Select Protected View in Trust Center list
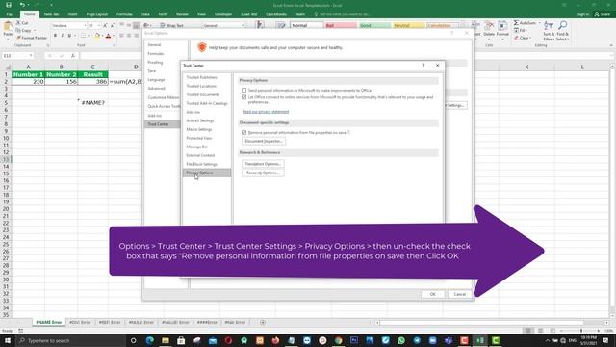The height and width of the screenshot is (347, 616). (x=199, y=138)
